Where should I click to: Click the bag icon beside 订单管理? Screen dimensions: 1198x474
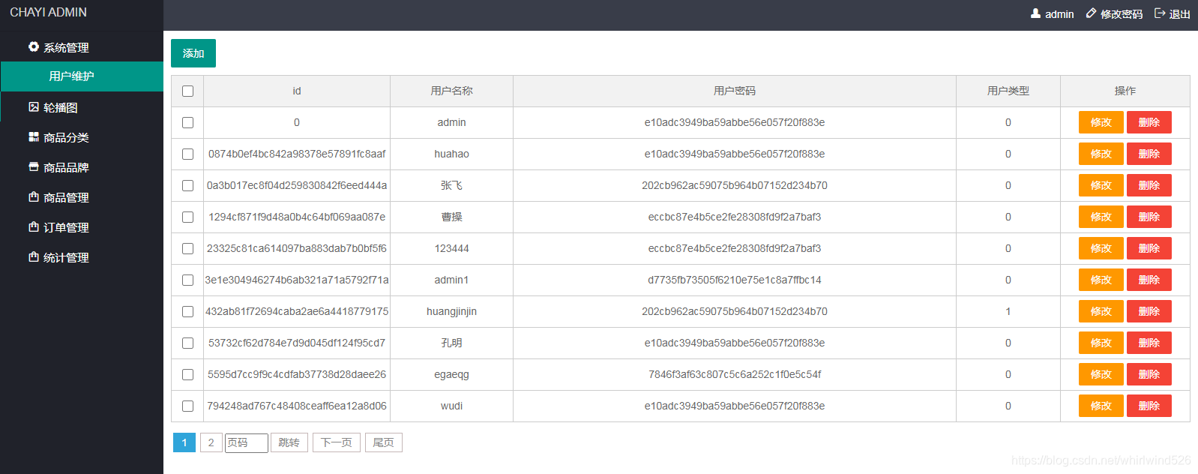pyautogui.click(x=34, y=226)
